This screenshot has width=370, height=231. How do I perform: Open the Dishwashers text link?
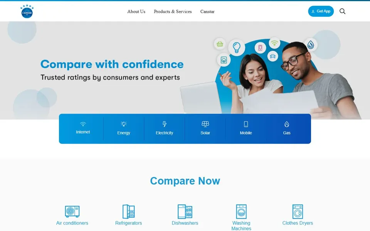coord(185,223)
